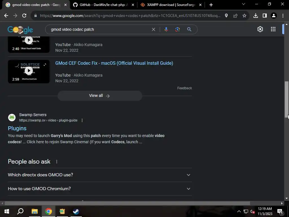Start voice search with microphone
289x217 pixels.
tap(166, 29)
